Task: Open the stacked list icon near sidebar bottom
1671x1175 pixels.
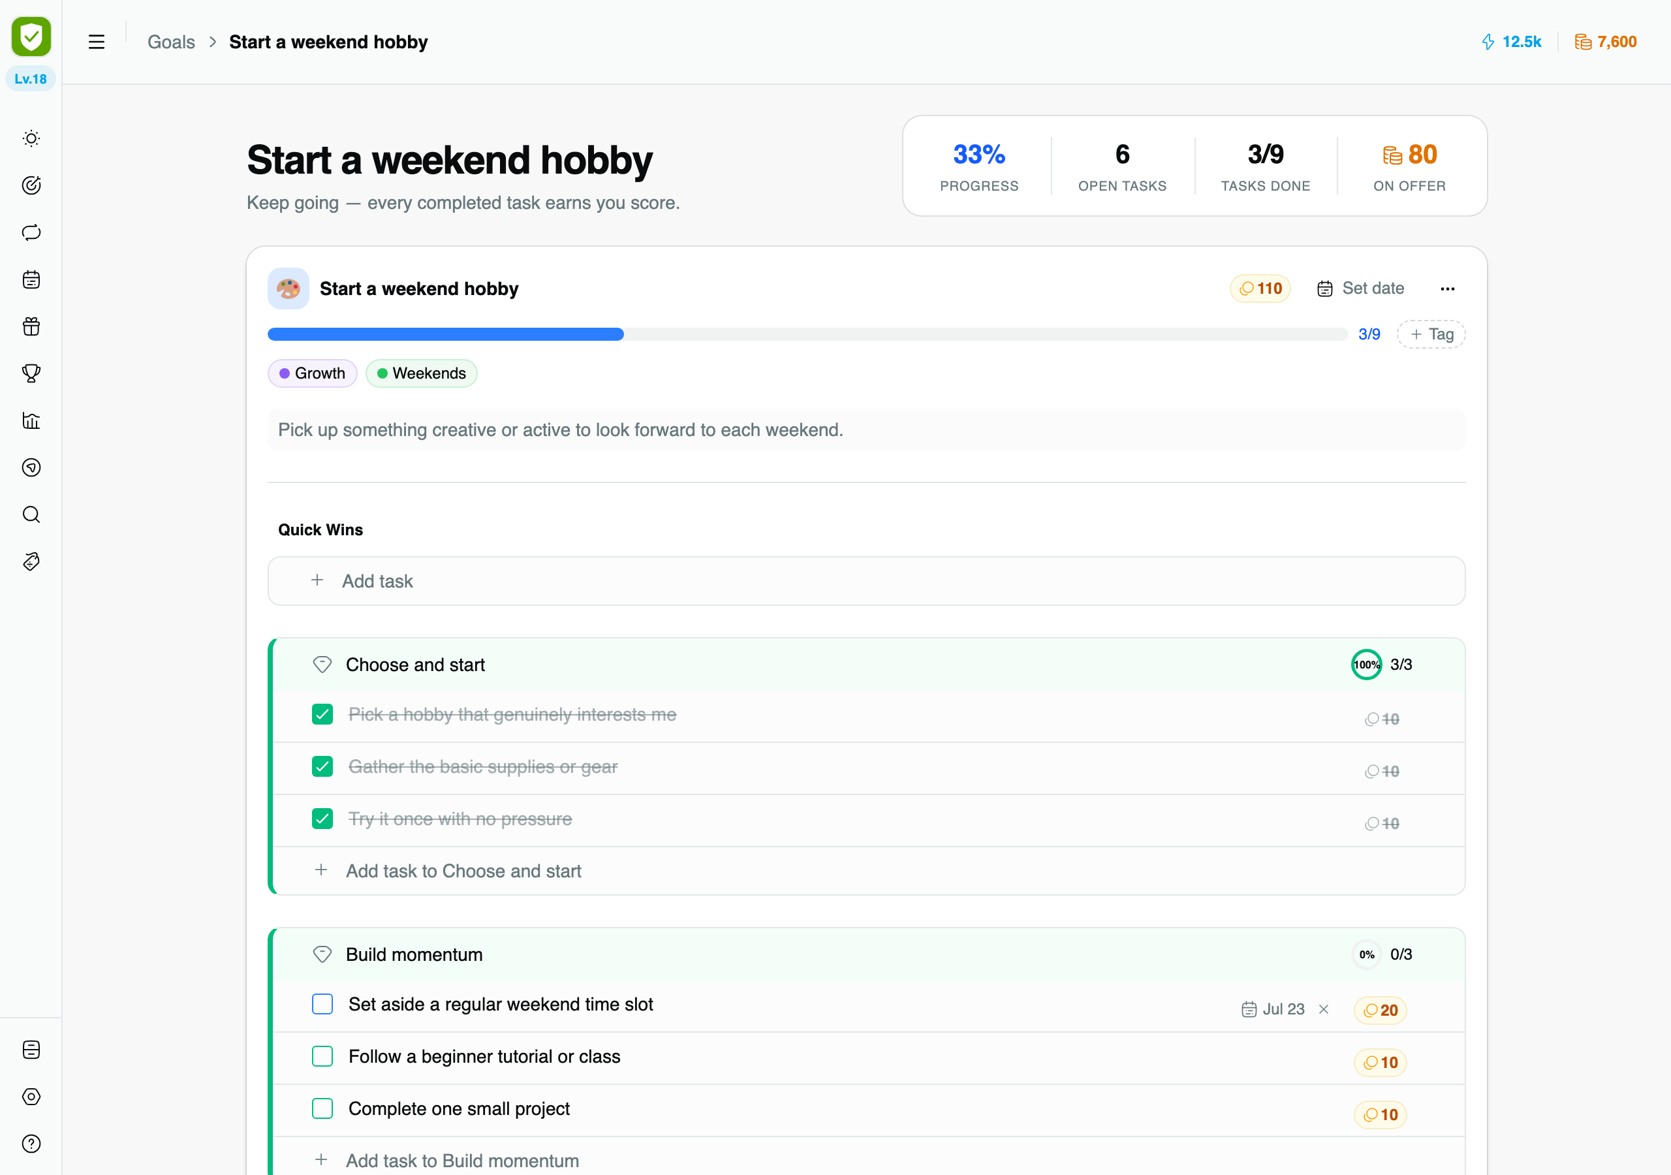Action: click(x=31, y=1050)
